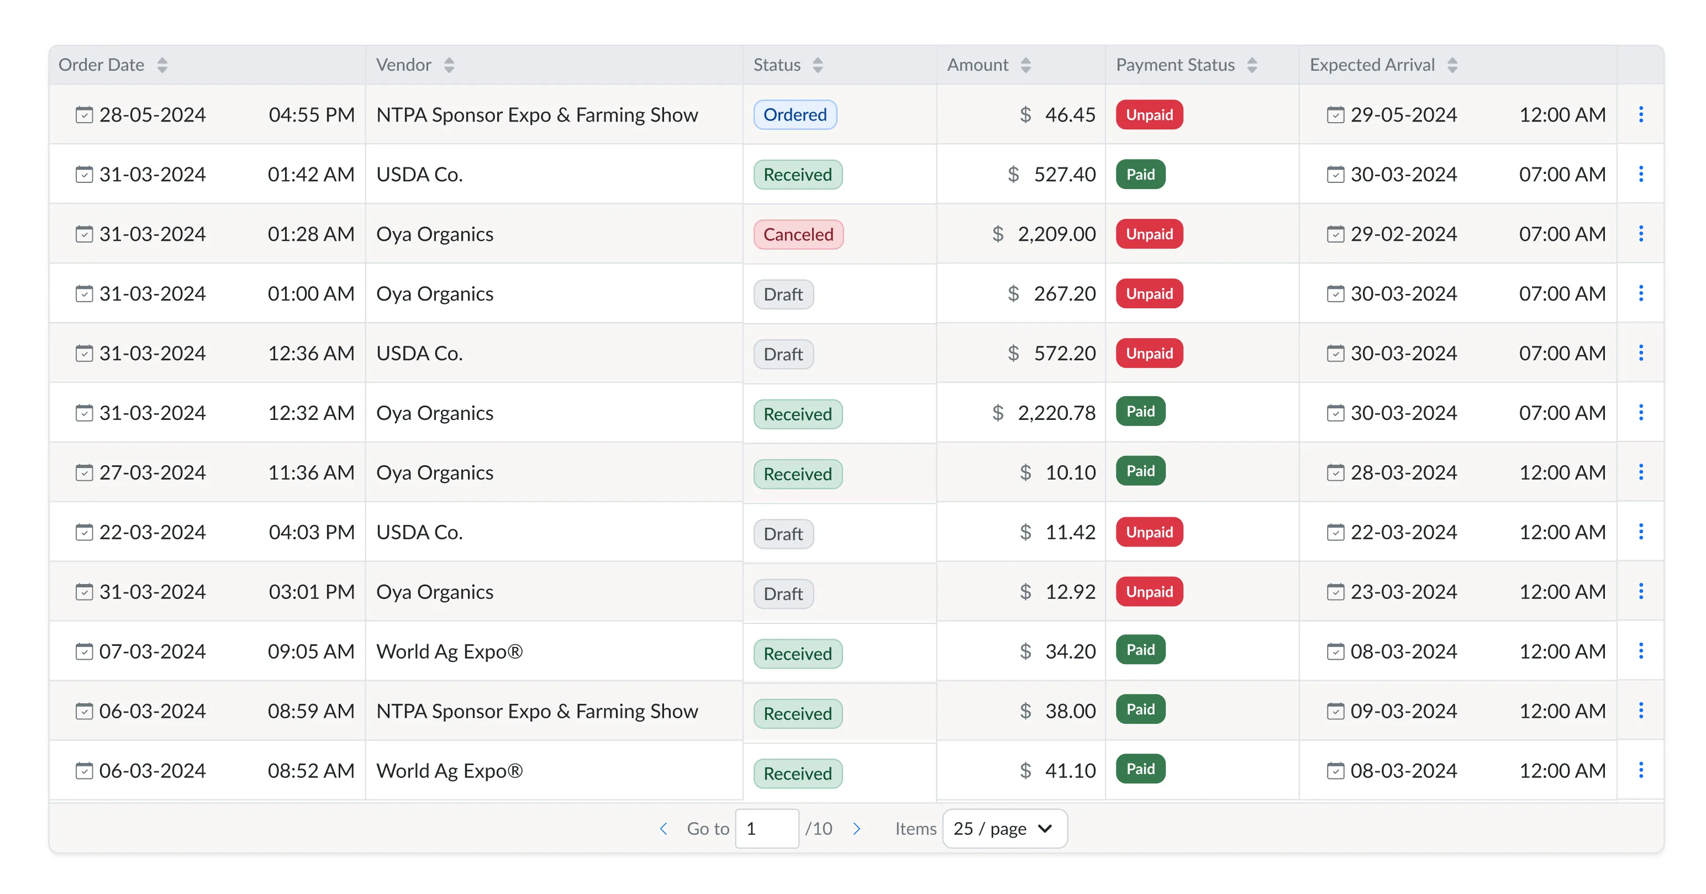Sort by Vendor using its sort arrows
This screenshot has width=1706, height=894.
449,65
